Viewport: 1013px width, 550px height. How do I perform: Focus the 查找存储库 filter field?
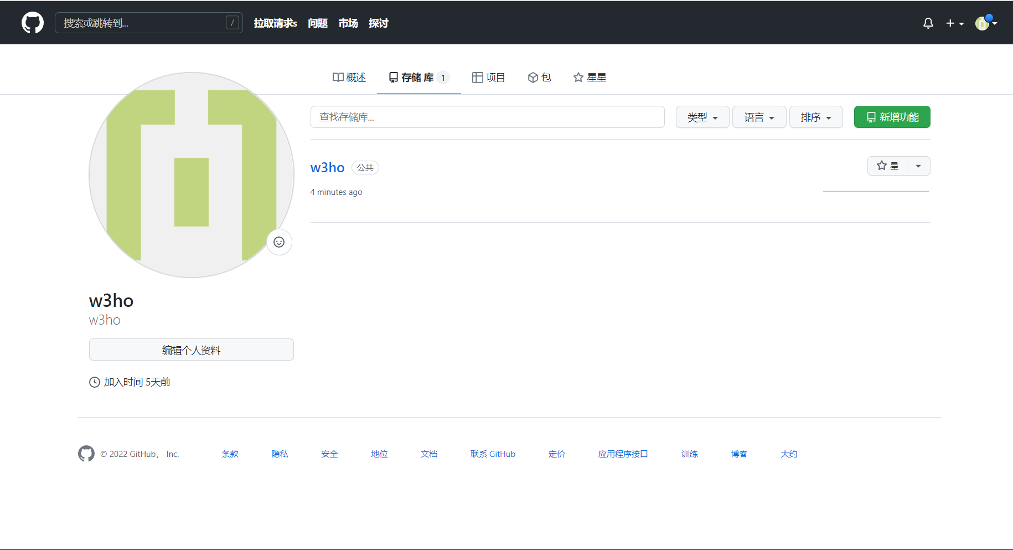pos(488,117)
